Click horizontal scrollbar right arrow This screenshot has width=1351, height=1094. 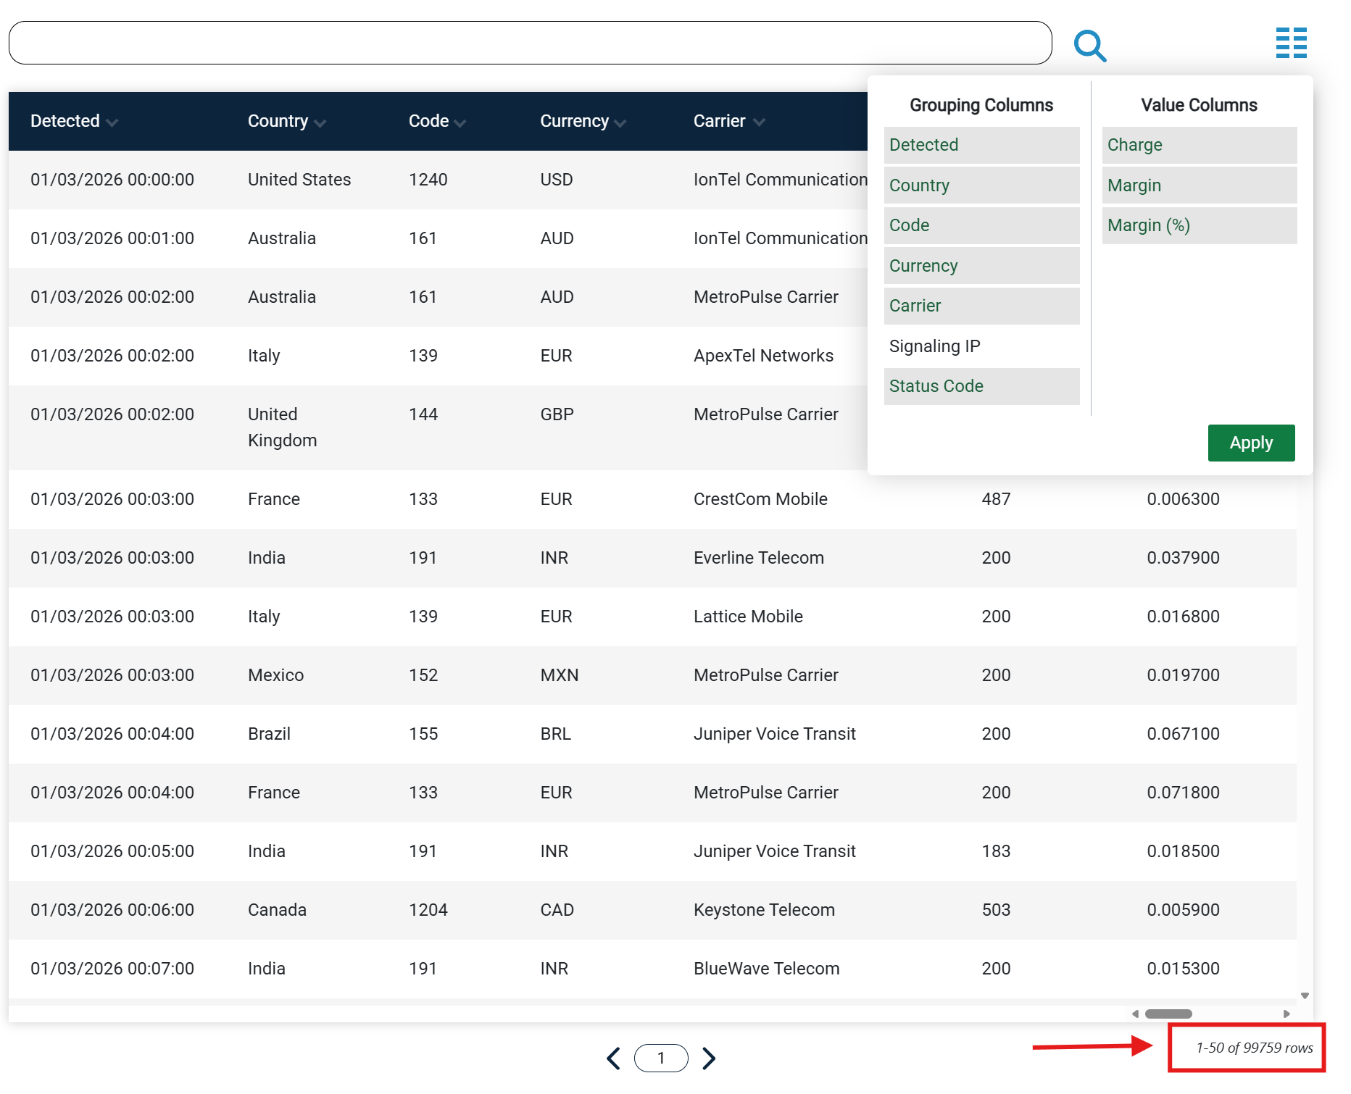[x=1286, y=1014]
